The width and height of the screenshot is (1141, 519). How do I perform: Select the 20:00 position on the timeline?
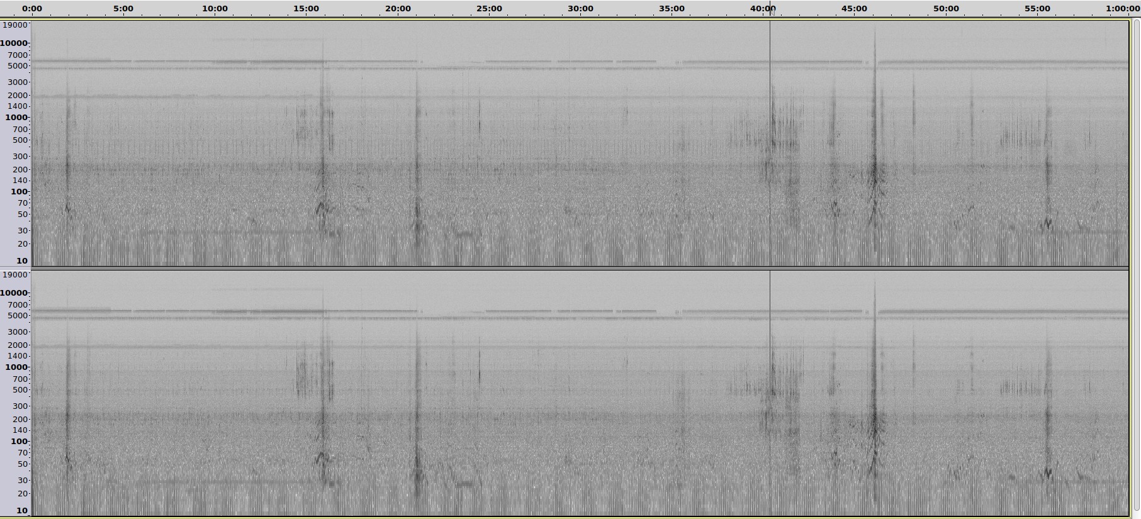click(x=398, y=9)
